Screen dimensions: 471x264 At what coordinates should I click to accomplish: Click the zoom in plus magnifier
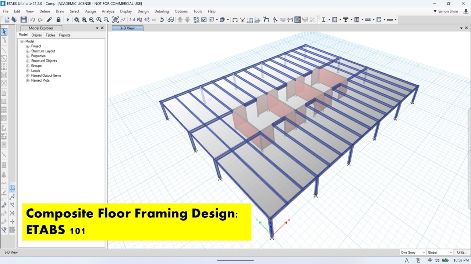(x=99, y=20)
